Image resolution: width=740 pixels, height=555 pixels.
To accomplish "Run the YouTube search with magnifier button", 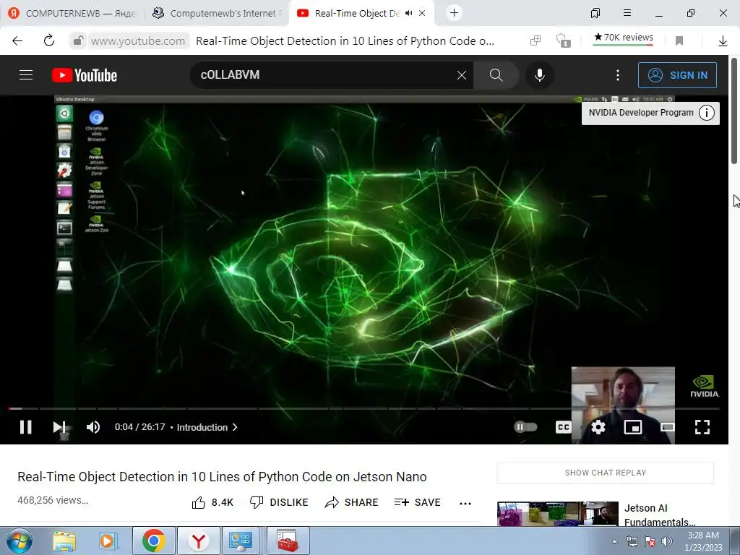I will 496,75.
